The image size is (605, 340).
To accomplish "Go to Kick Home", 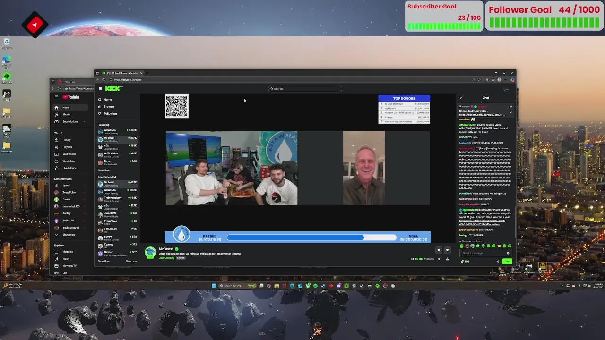I will pos(105,99).
